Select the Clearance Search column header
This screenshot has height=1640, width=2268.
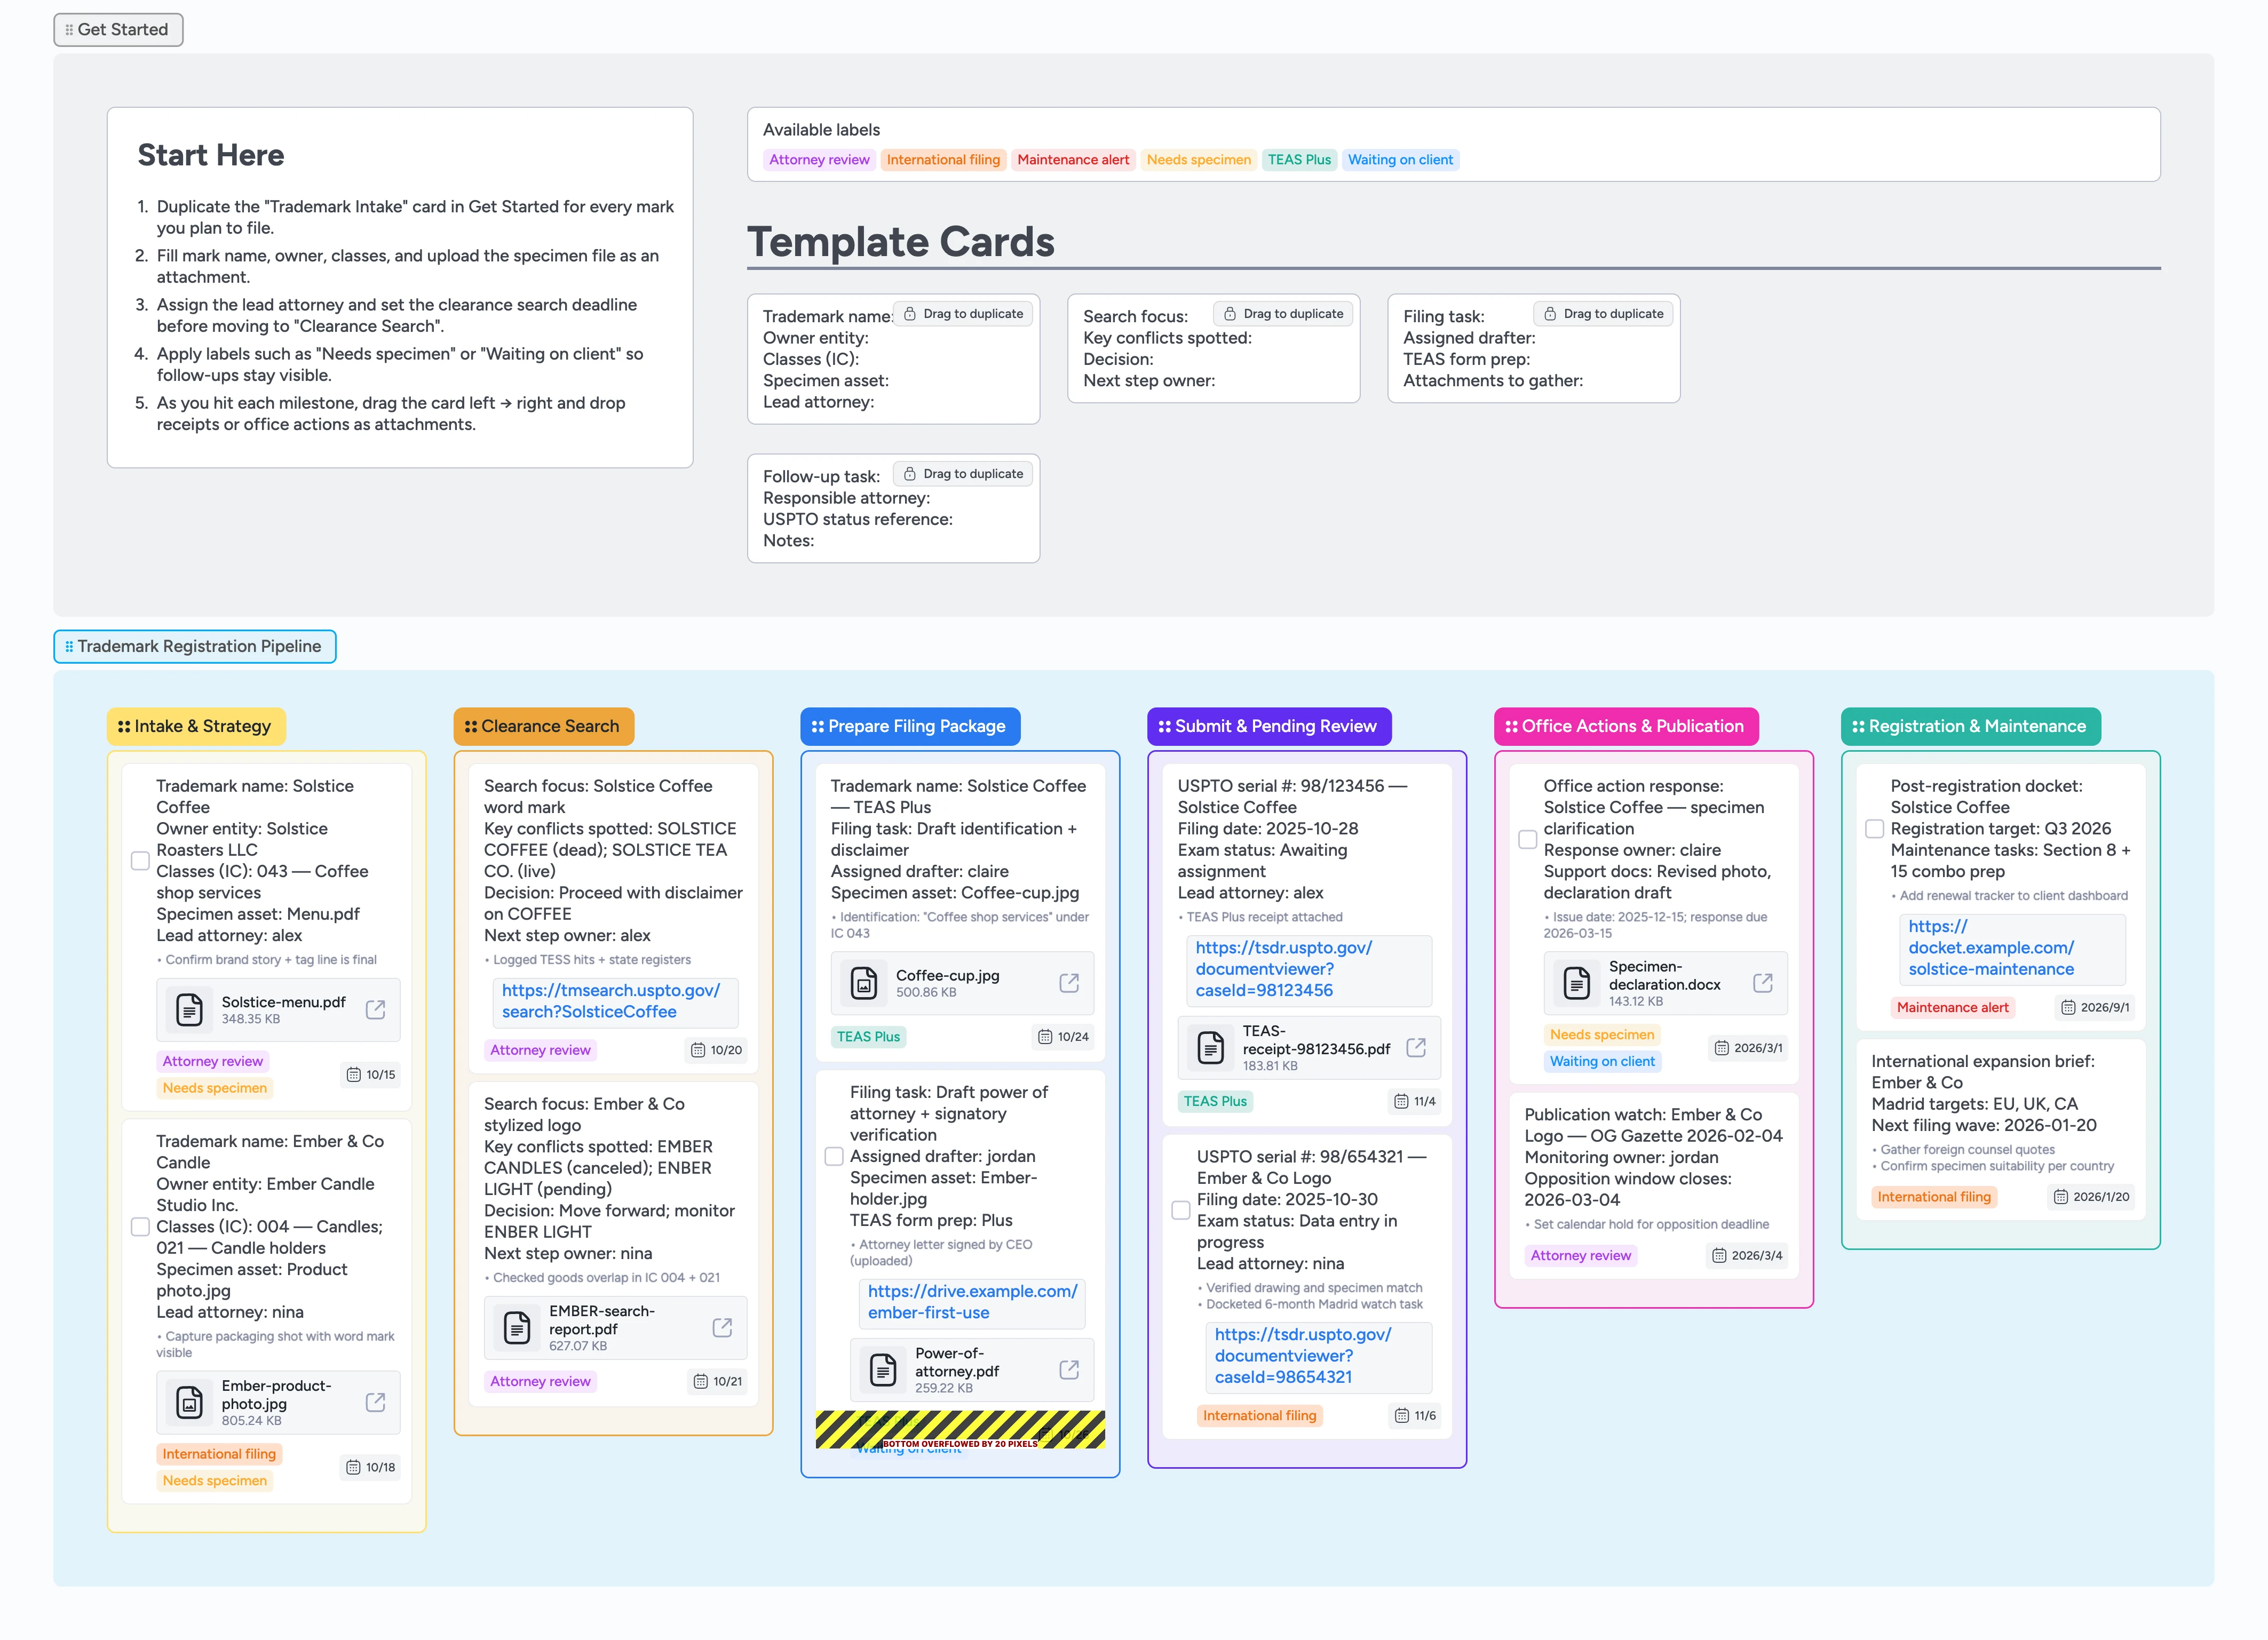click(x=543, y=726)
